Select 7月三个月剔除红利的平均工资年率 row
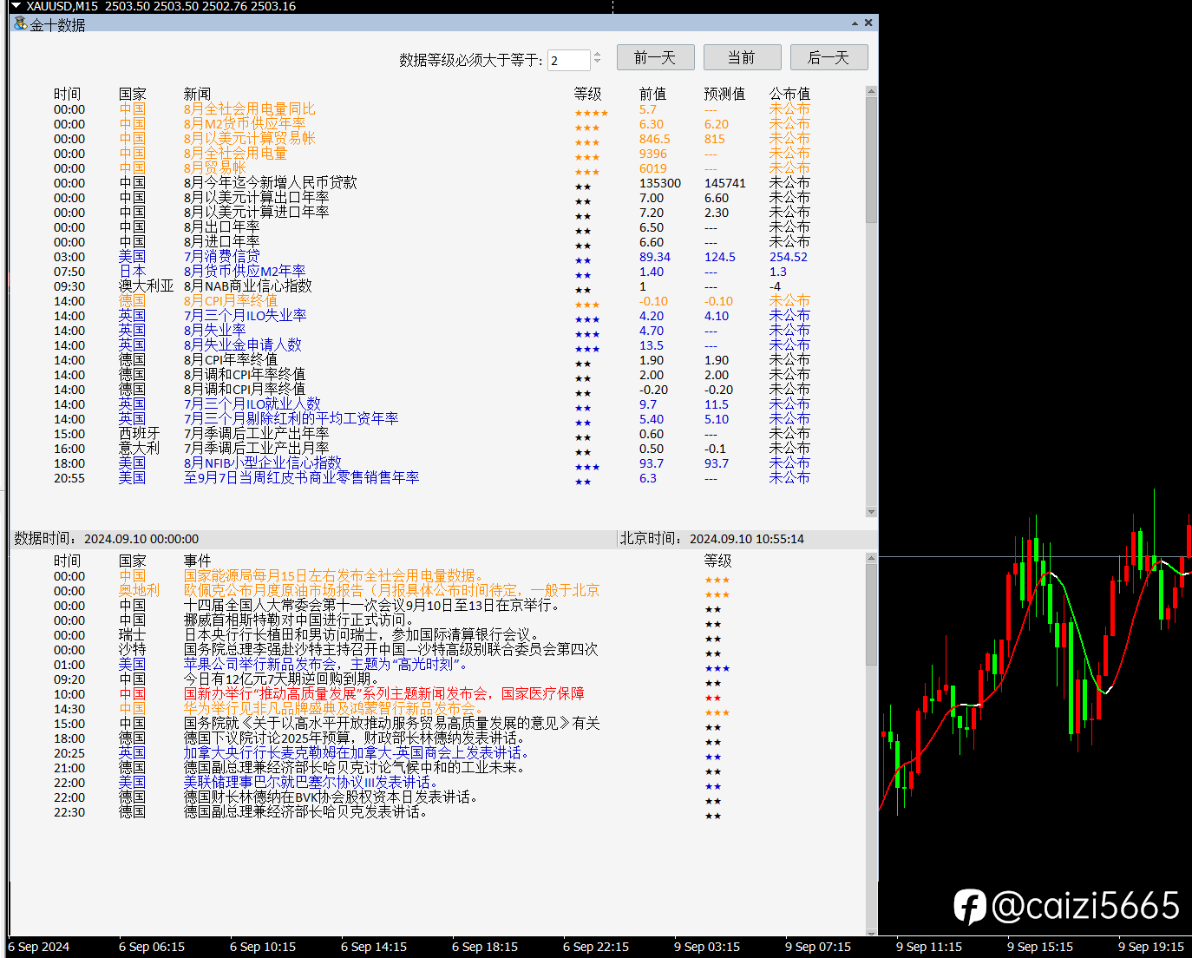This screenshot has width=1192, height=958. pos(432,419)
